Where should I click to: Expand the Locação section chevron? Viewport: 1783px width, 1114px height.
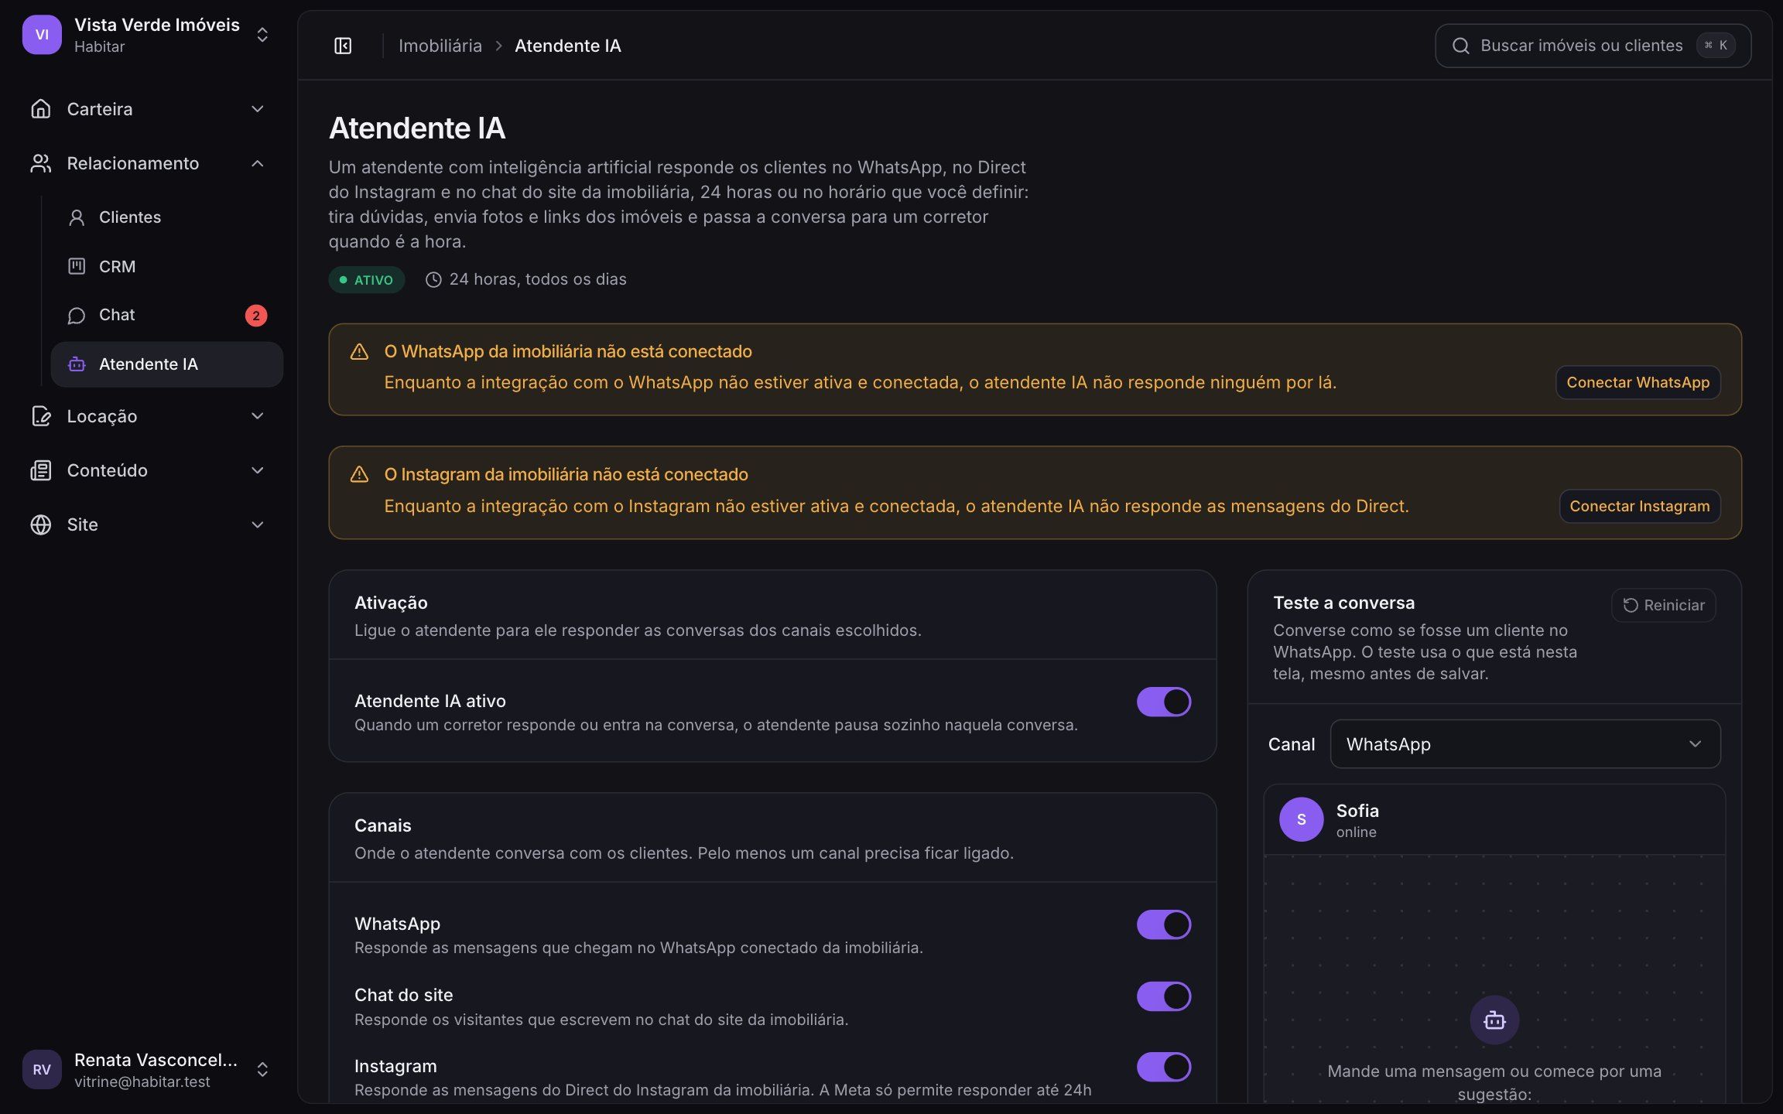coord(258,416)
